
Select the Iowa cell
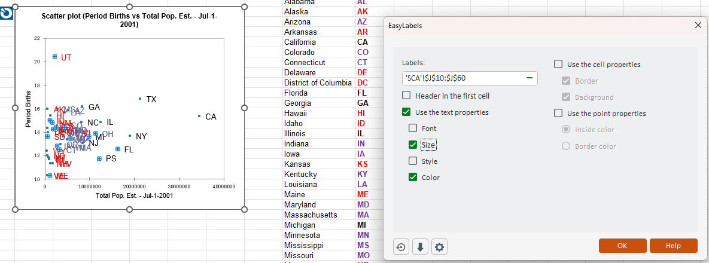tap(318, 154)
